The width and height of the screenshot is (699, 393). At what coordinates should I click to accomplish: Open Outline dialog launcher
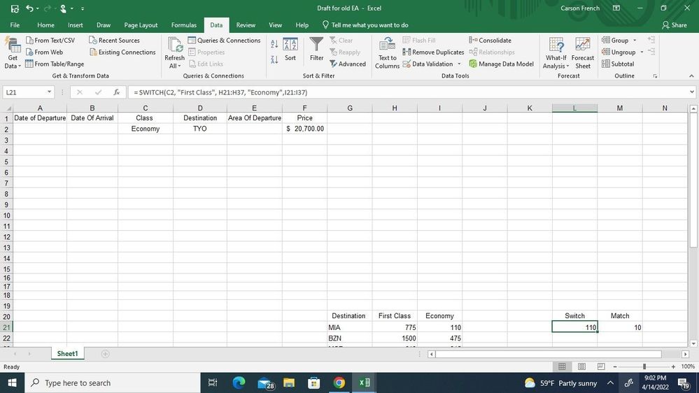tap(656, 76)
